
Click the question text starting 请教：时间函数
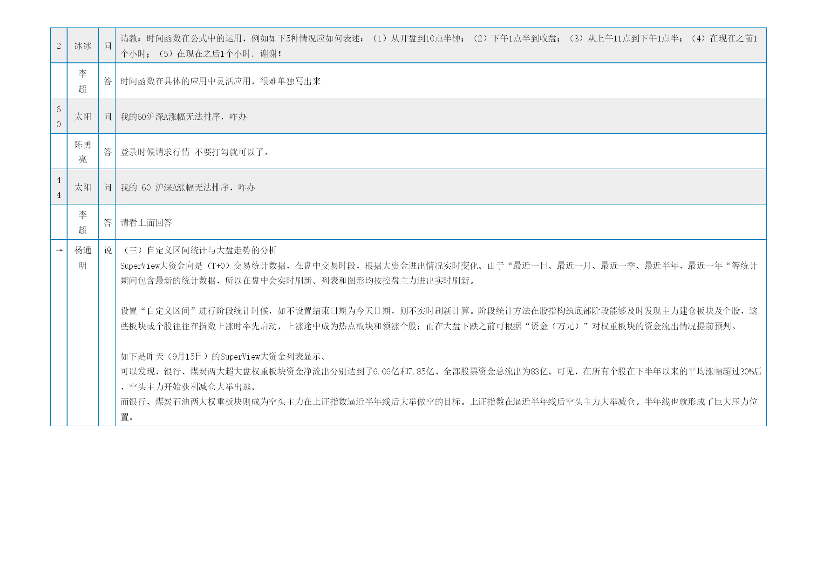point(439,46)
